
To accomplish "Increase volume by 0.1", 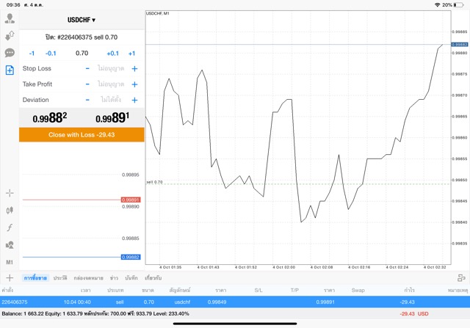I will [112, 54].
